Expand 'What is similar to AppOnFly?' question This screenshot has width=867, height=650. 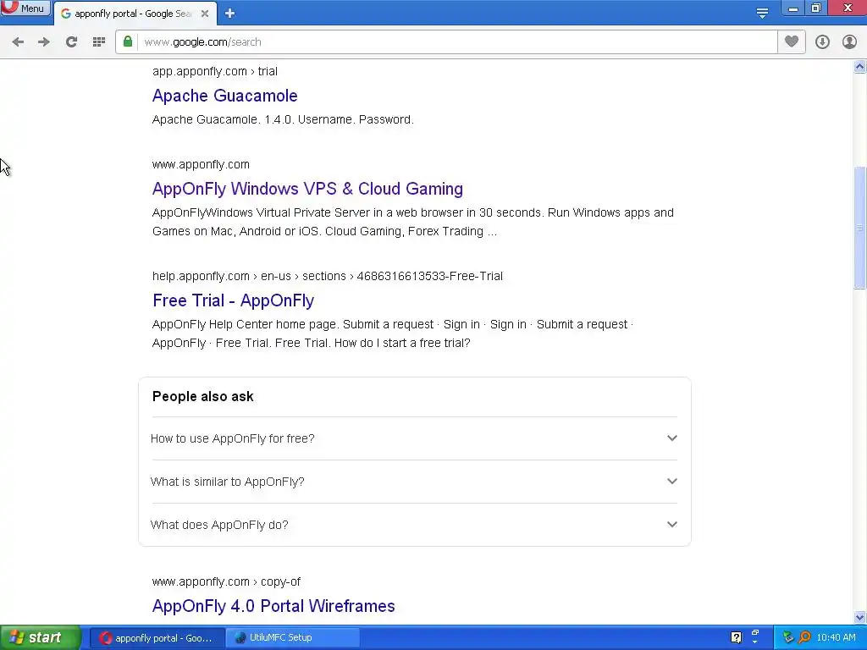point(414,482)
